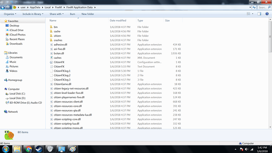The width and height of the screenshot is (272, 153).
Task: Create a New folder
Action: click(x=88, y=14)
